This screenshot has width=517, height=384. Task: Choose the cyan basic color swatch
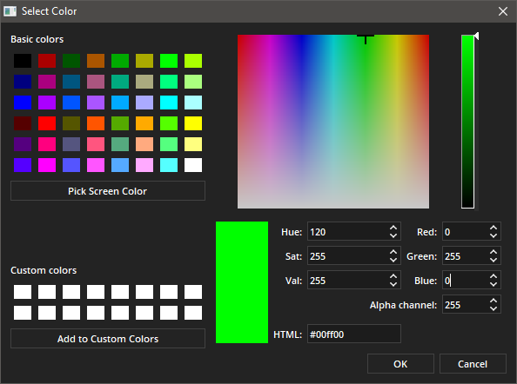169,103
